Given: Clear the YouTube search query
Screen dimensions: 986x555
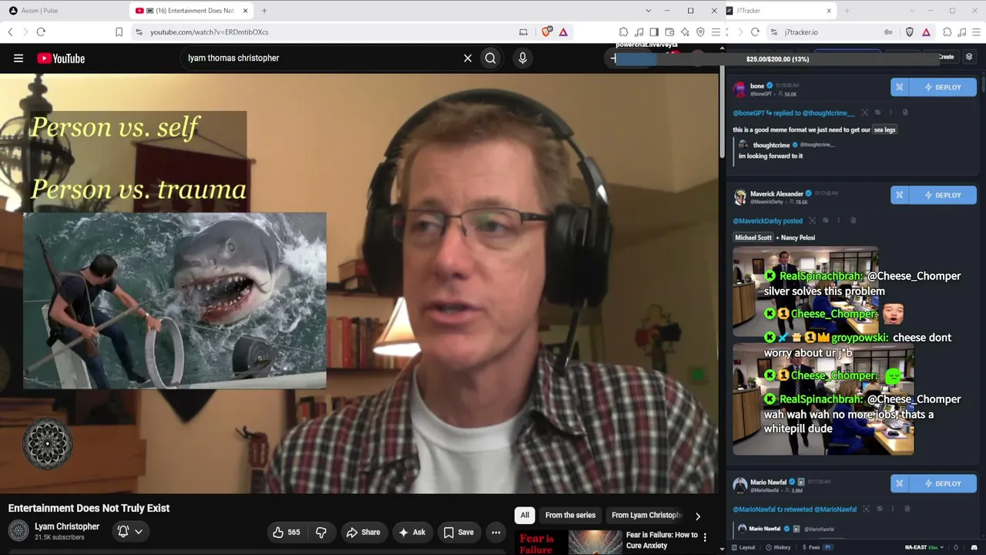Looking at the screenshot, I should tap(468, 58).
